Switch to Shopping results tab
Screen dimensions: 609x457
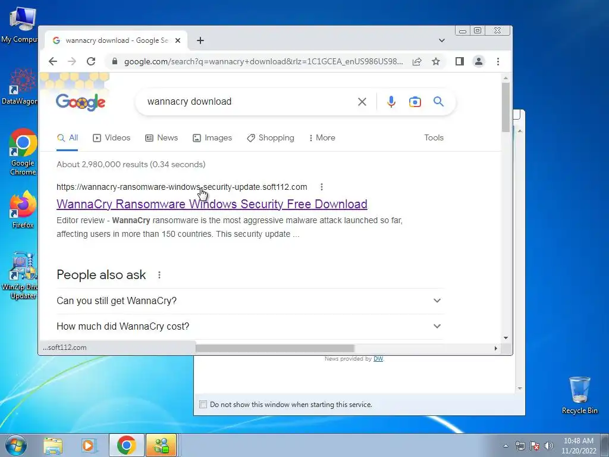click(x=271, y=137)
